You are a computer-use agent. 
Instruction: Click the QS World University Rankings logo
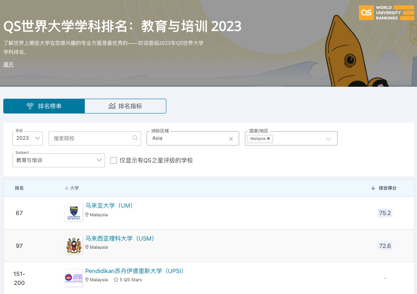pyautogui.click(x=387, y=13)
